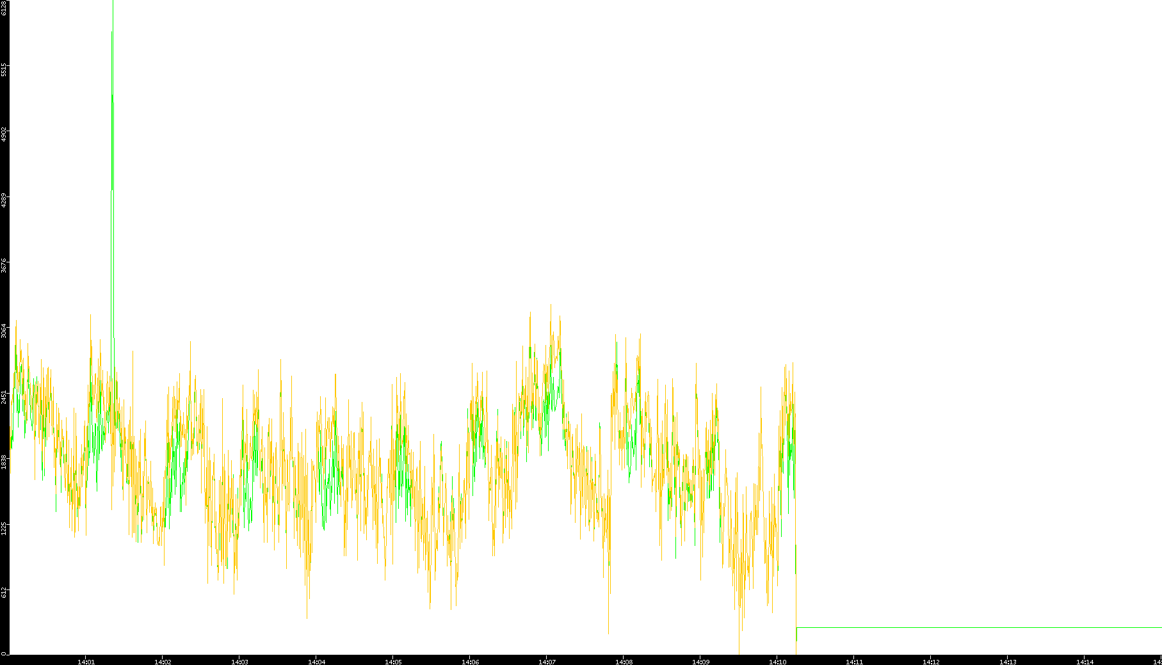This screenshot has height=665, width=1162.
Task: Select the 14:12 time axis marker
Action: click(931, 662)
